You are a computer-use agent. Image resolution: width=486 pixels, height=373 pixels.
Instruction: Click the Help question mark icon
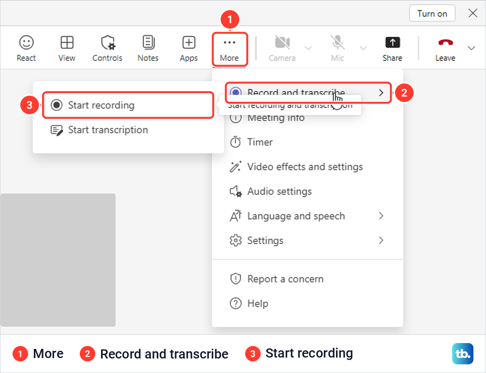pyautogui.click(x=236, y=304)
